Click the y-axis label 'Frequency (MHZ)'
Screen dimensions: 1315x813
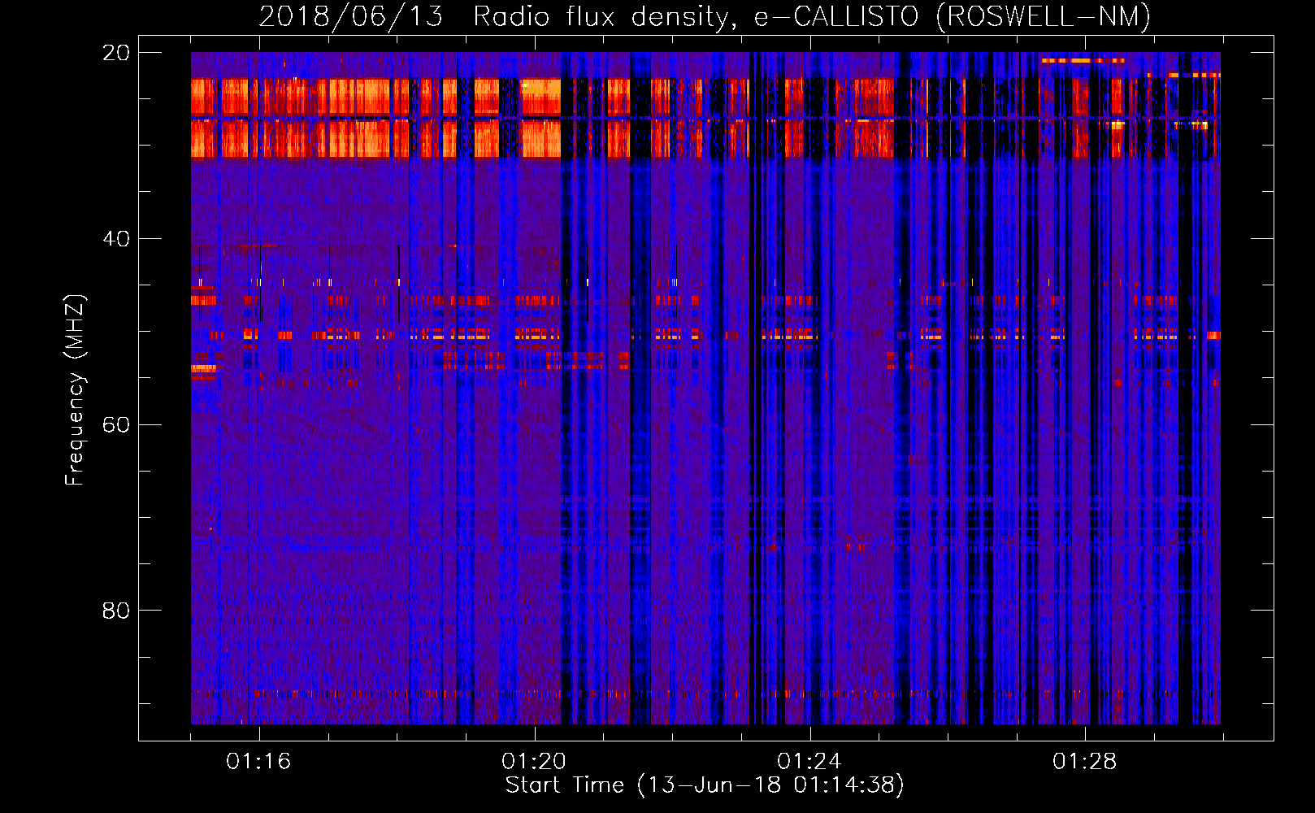point(75,390)
